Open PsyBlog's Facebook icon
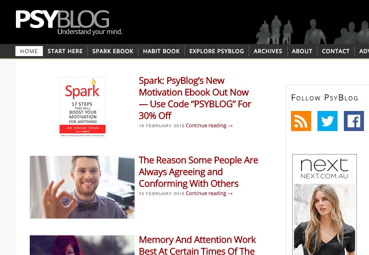This screenshot has height=255, width=369. pos(354,121)
